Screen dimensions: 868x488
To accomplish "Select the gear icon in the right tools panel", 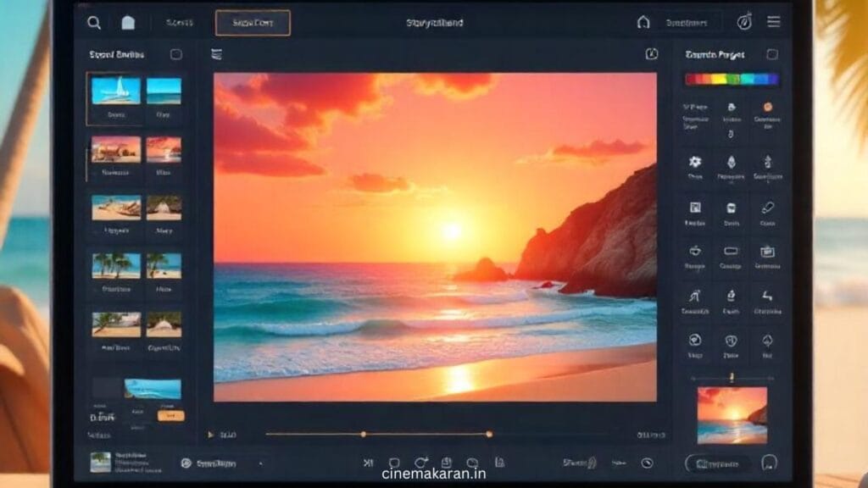I will pos(695,161).
